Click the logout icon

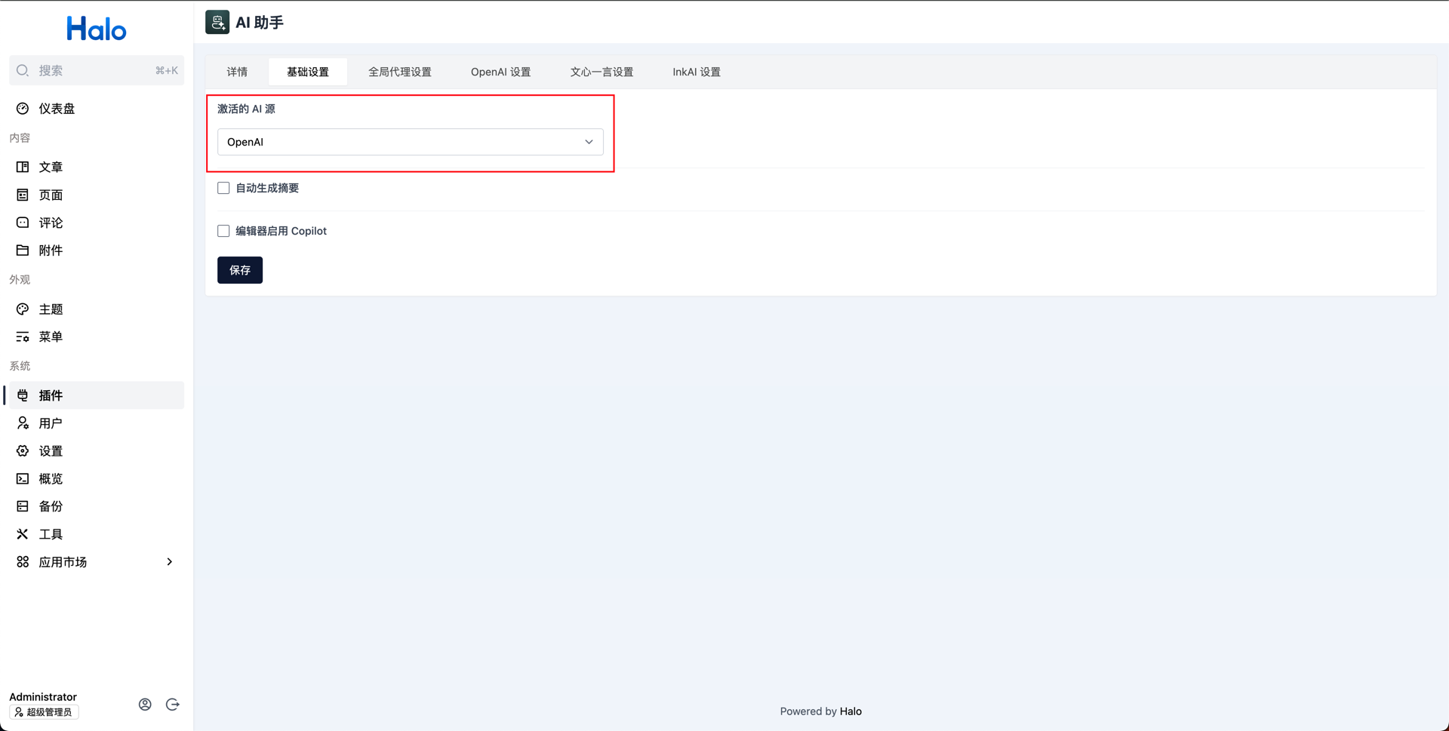[173, 705]
